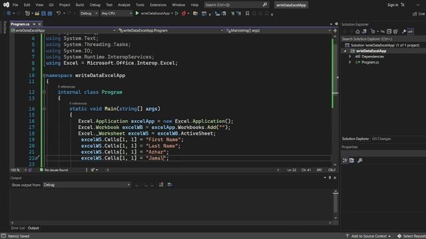Collapse the wrieDataExcelApp project node
This screenshot has height=239, width=426.
(345, 51)
